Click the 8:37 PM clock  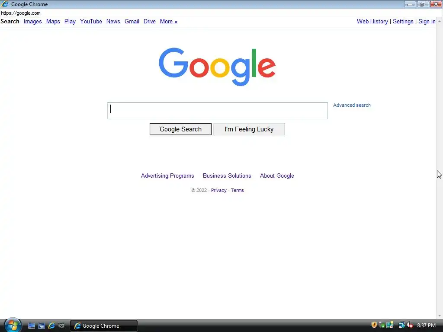pos(426,325)
